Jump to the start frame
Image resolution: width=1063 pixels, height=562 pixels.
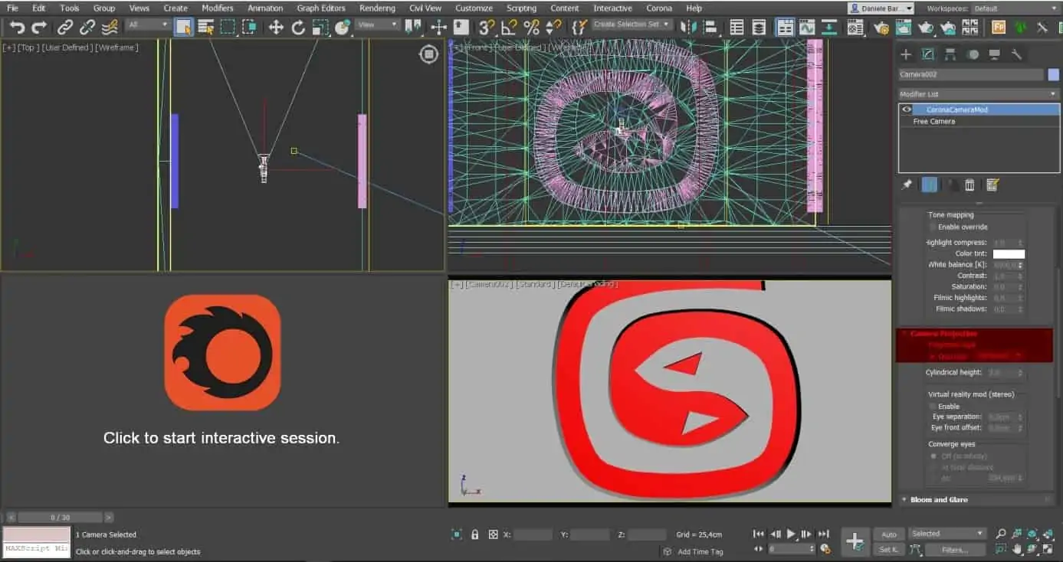click(x=759, y=534)
